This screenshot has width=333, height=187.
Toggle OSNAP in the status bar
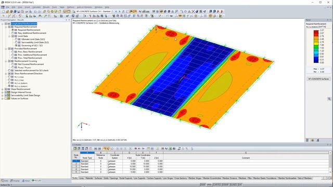[225, 185]
